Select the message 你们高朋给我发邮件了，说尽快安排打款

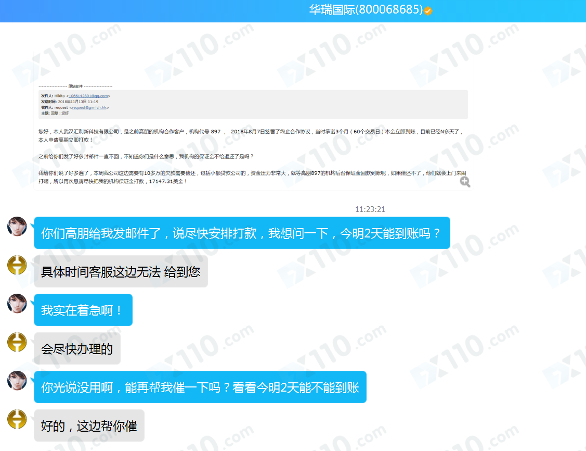pyautogui.click(x=242, y=233)
